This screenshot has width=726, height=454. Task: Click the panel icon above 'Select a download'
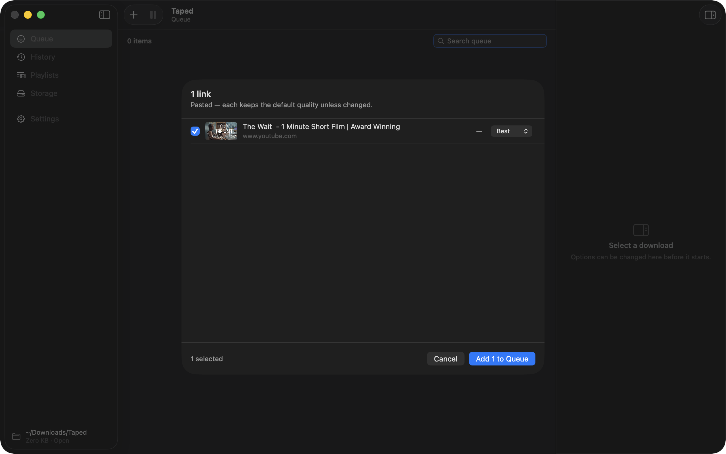pos(641,230)
